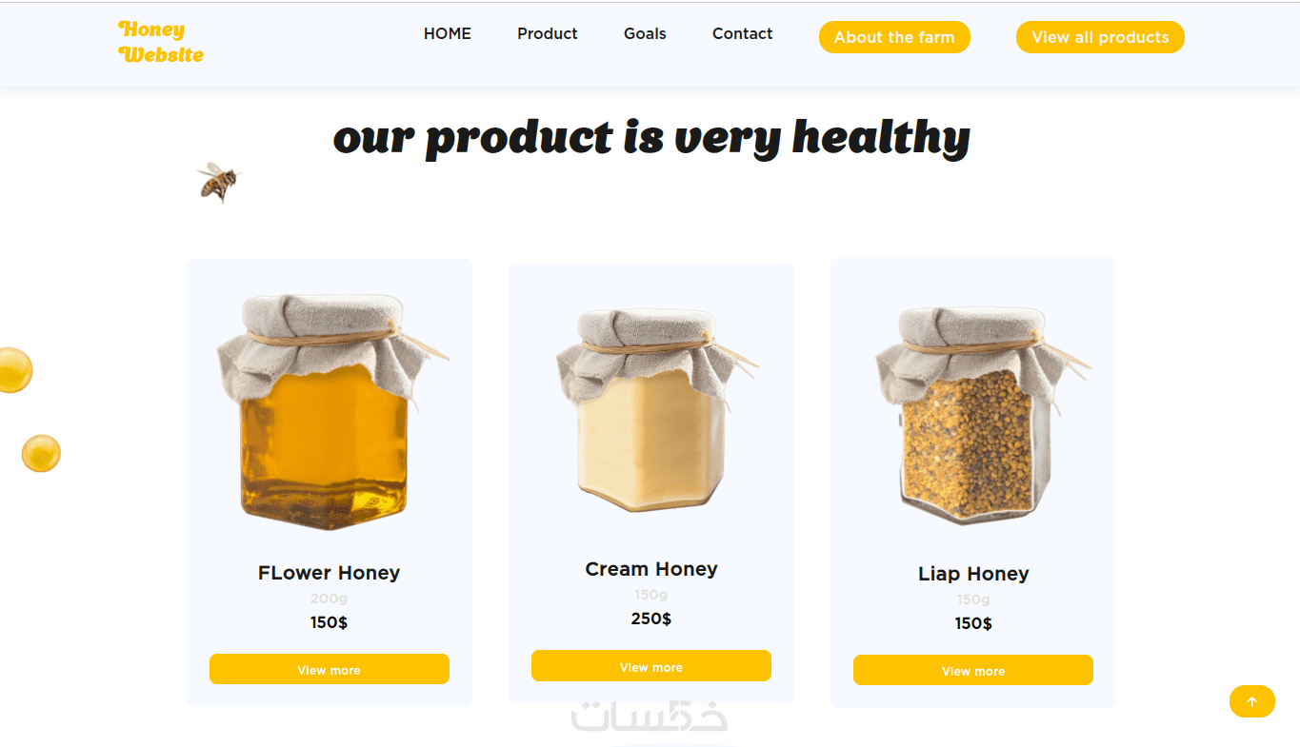
Task: Click the Honey Website logo
Action: tap(161, 42)
